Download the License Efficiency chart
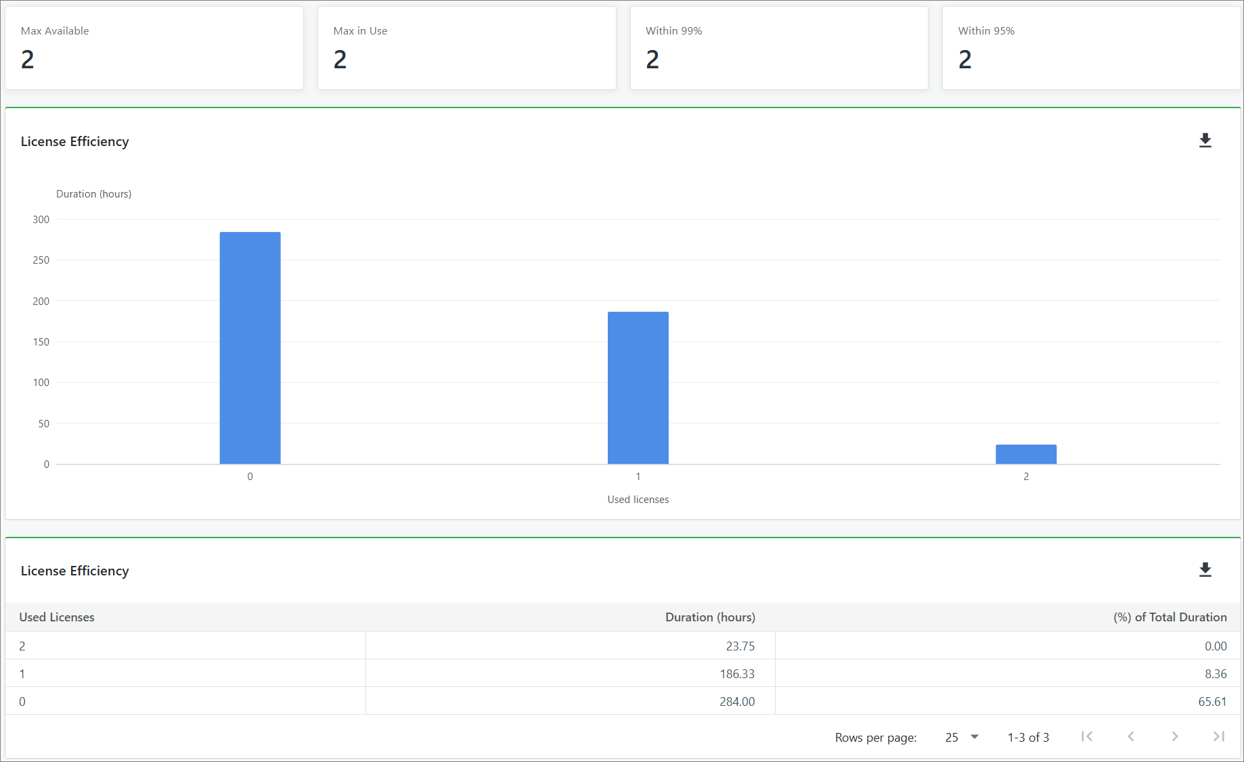Image resolution: width=1244 pixels, height=762 pixels. click(x=1205, y=141)
